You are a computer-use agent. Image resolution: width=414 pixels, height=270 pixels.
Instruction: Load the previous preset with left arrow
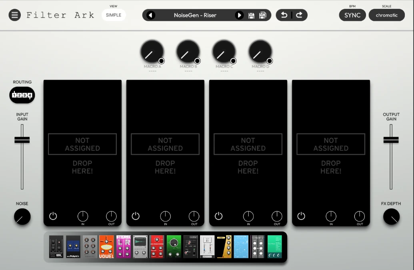(150, 15)
